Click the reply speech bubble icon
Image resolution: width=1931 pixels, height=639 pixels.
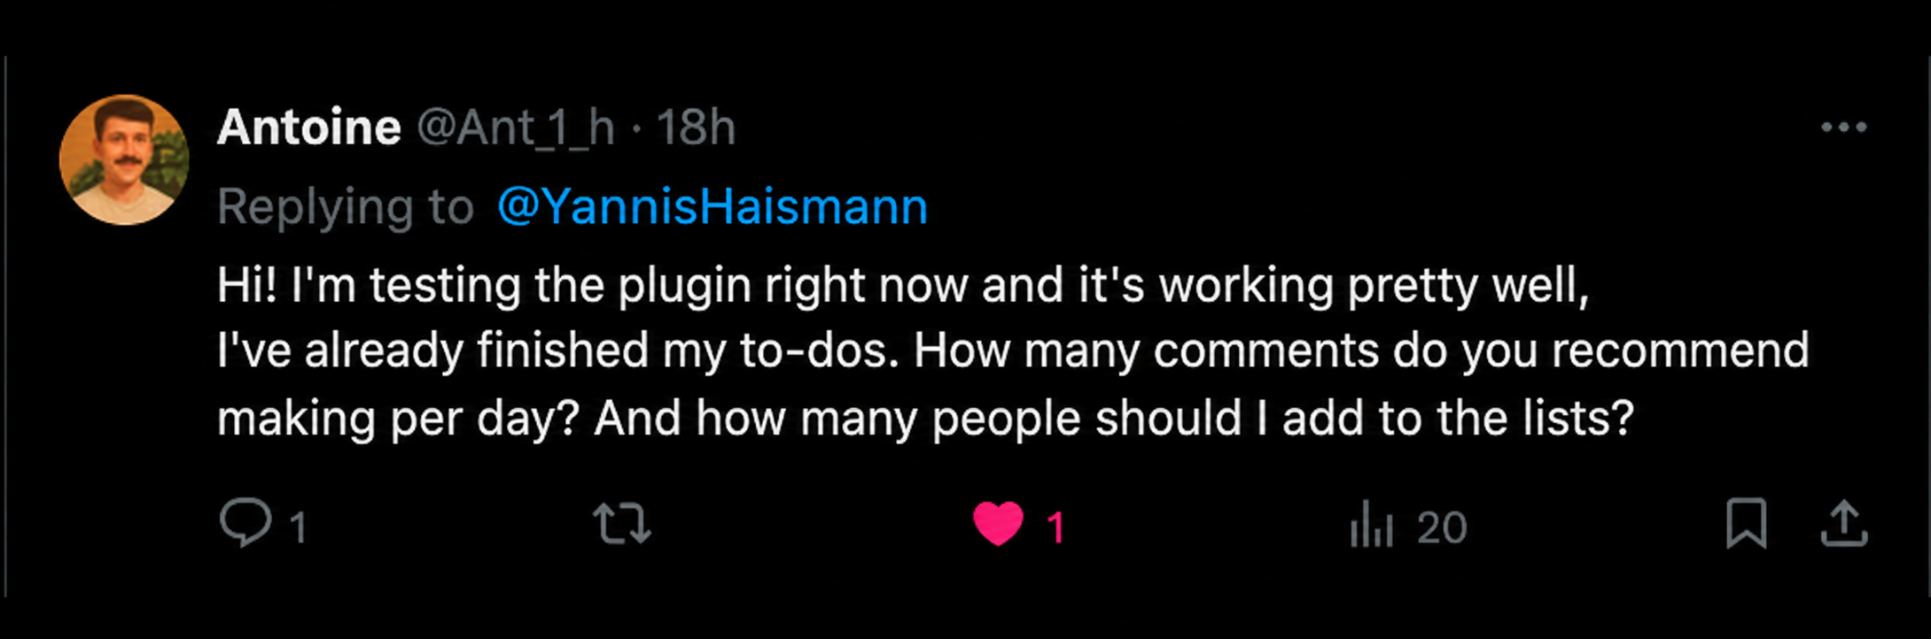(x=245, y=523)
